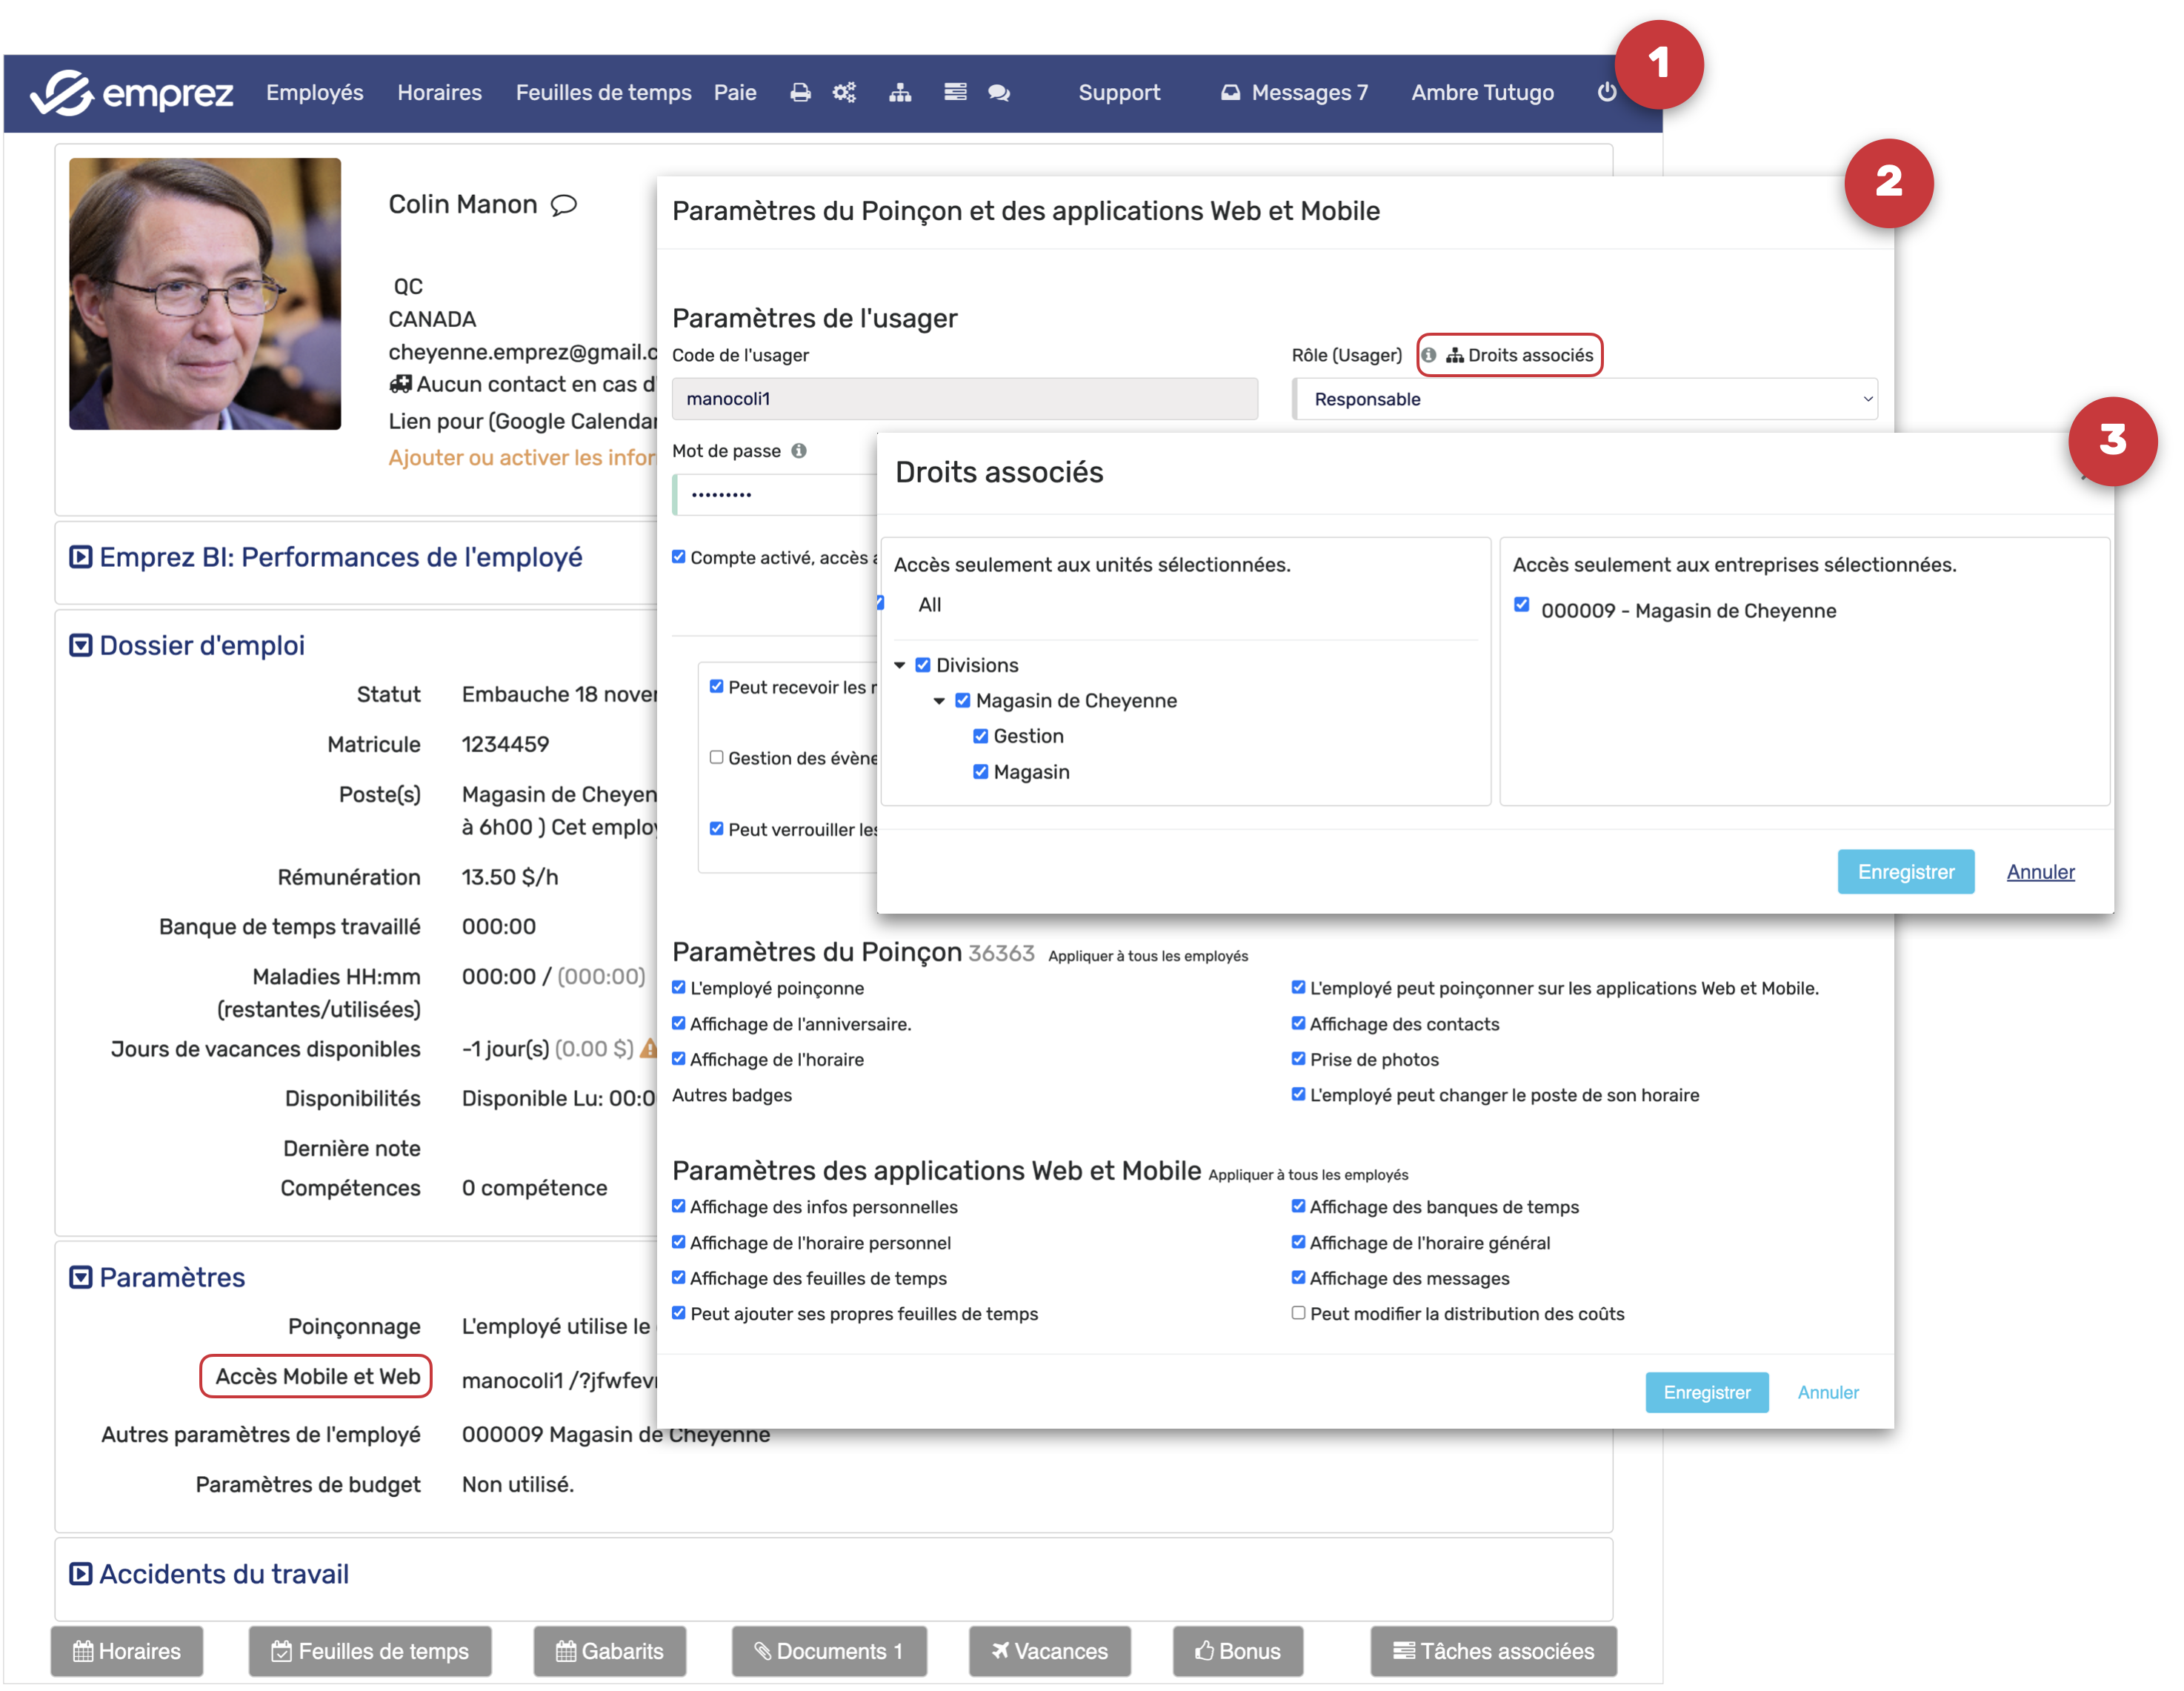Click the Code de l'usager field
The image size is (2184, 1691).
(964, 399)
